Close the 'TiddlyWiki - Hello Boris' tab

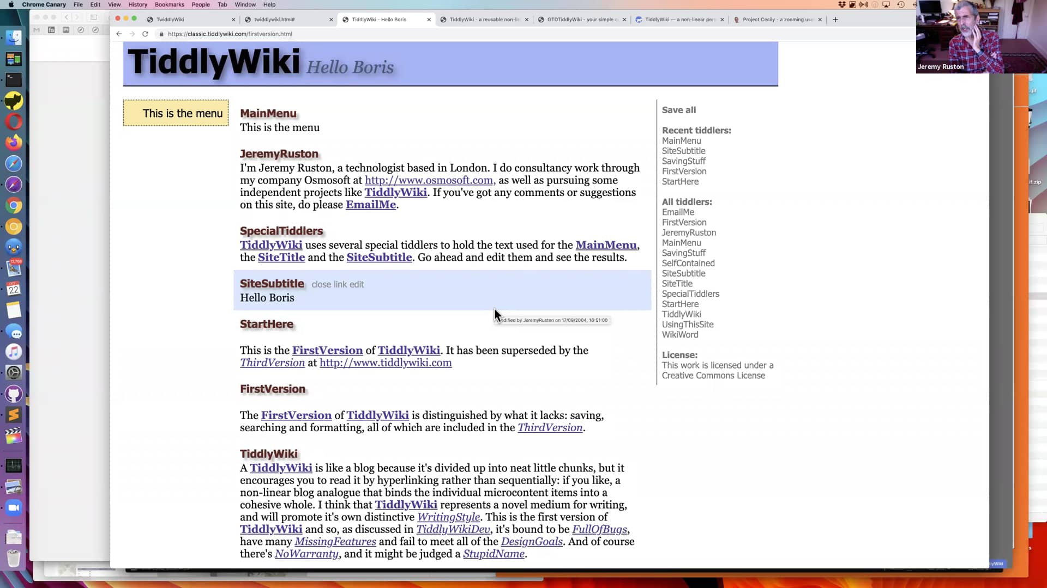point(429,20)
